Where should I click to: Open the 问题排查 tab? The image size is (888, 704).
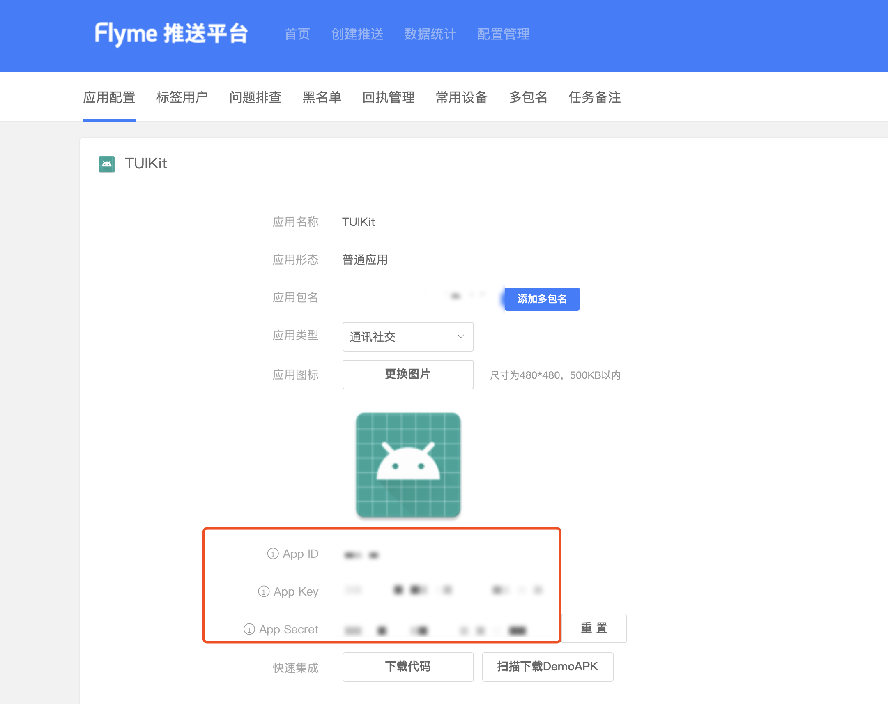point(255,98)
